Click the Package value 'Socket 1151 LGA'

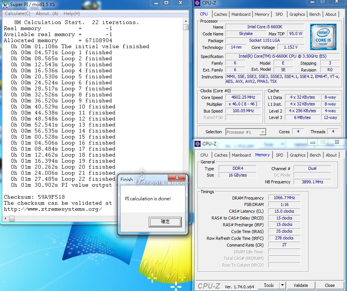[265, 41]
